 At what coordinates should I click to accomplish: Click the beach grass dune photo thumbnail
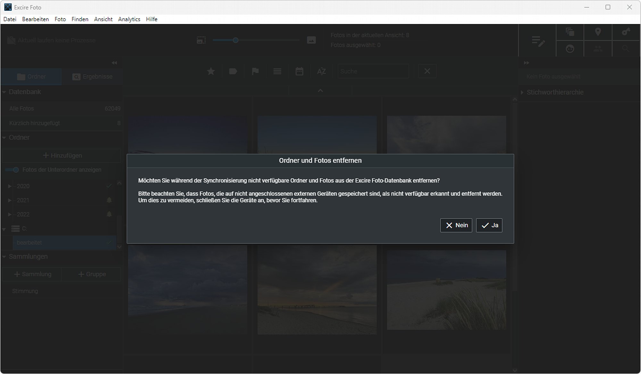pos(446,290)
